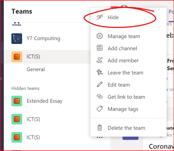Viewport: 174px width, 151px height.
Task: Select Delete the team option
Action: 126,128
